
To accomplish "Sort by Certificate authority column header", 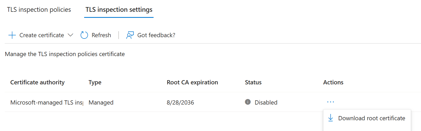I will tap(37, 82).
